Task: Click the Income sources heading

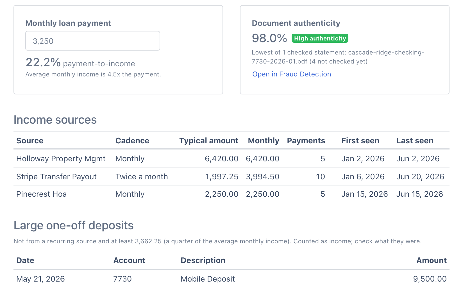Action: click(55, 120)
